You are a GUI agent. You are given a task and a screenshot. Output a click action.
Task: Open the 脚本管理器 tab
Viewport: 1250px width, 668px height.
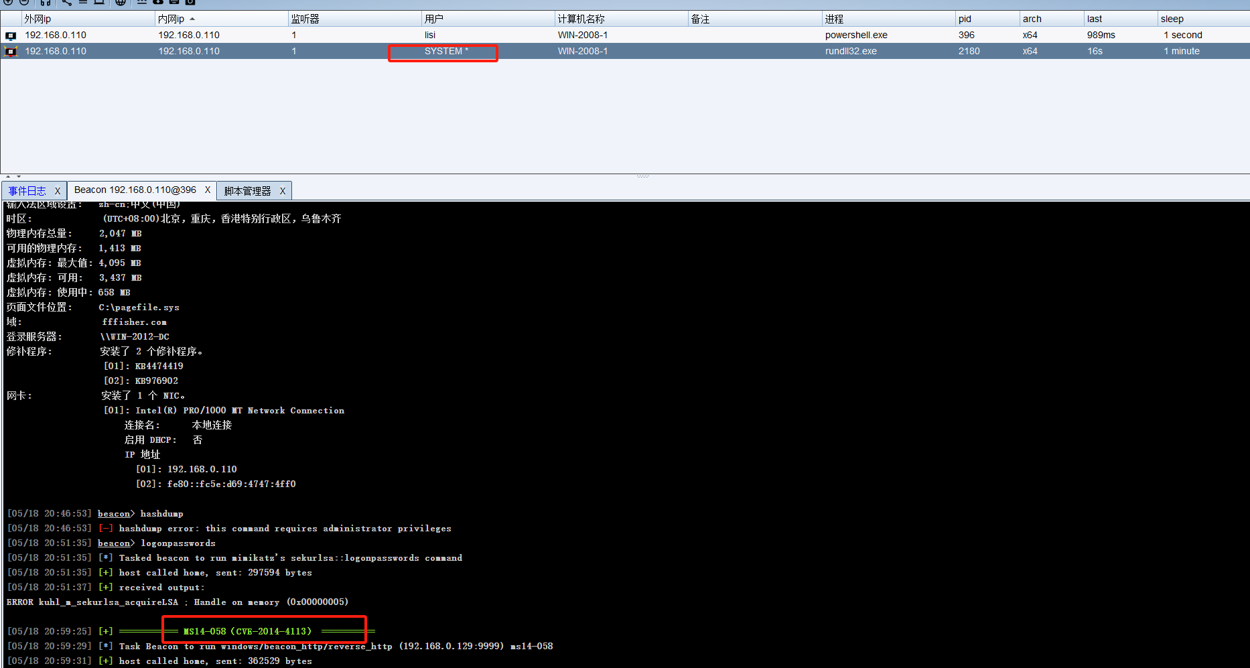[247, 191]
